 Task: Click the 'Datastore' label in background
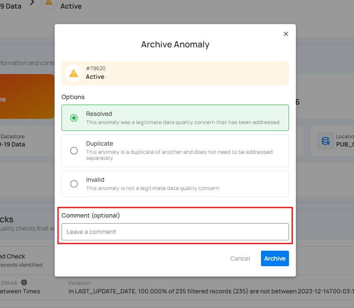point(12,137)
